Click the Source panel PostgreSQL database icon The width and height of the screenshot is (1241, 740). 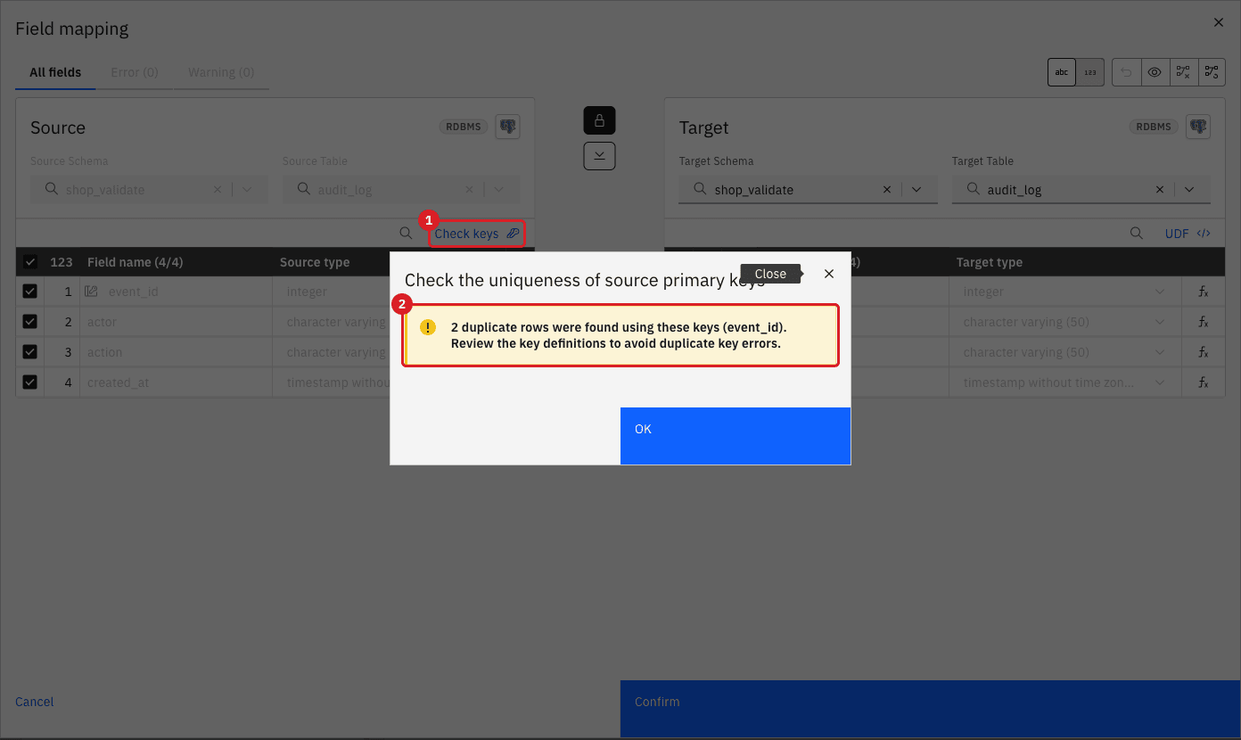(508, 127)
